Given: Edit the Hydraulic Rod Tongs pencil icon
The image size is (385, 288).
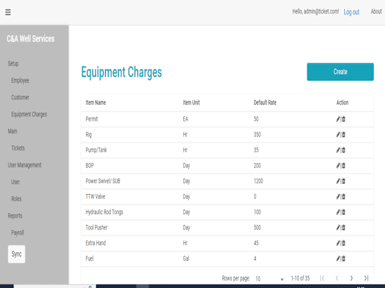Looking at the screenshot, I should [x=338, y=212].
